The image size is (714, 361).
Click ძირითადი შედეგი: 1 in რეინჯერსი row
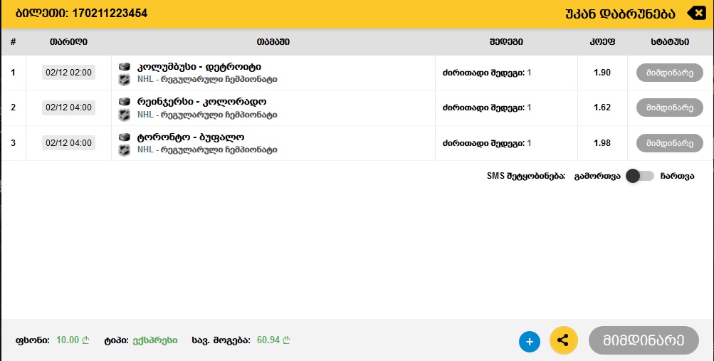[487, 108]
